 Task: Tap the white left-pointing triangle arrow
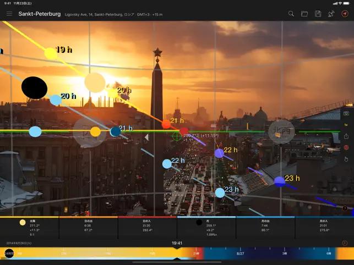tap(147, 137)
